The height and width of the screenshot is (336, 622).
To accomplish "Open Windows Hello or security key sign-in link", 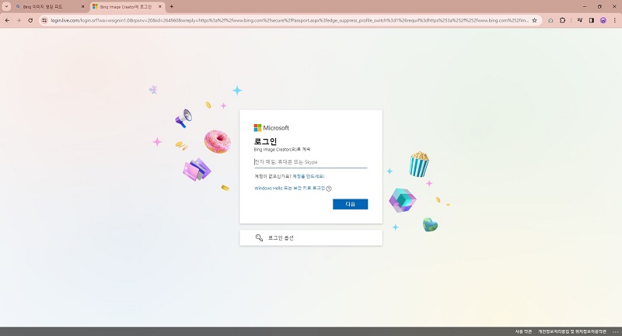I will [x=289, y=189].
